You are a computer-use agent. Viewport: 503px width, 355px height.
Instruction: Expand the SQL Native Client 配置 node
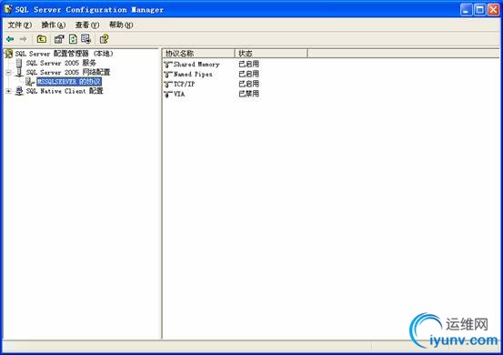pyautogui.click(x=9, y=91)
